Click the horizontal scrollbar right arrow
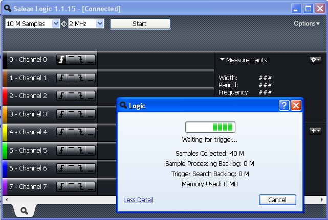This screenshot has width=328, height=220. (x=322, y=200)
